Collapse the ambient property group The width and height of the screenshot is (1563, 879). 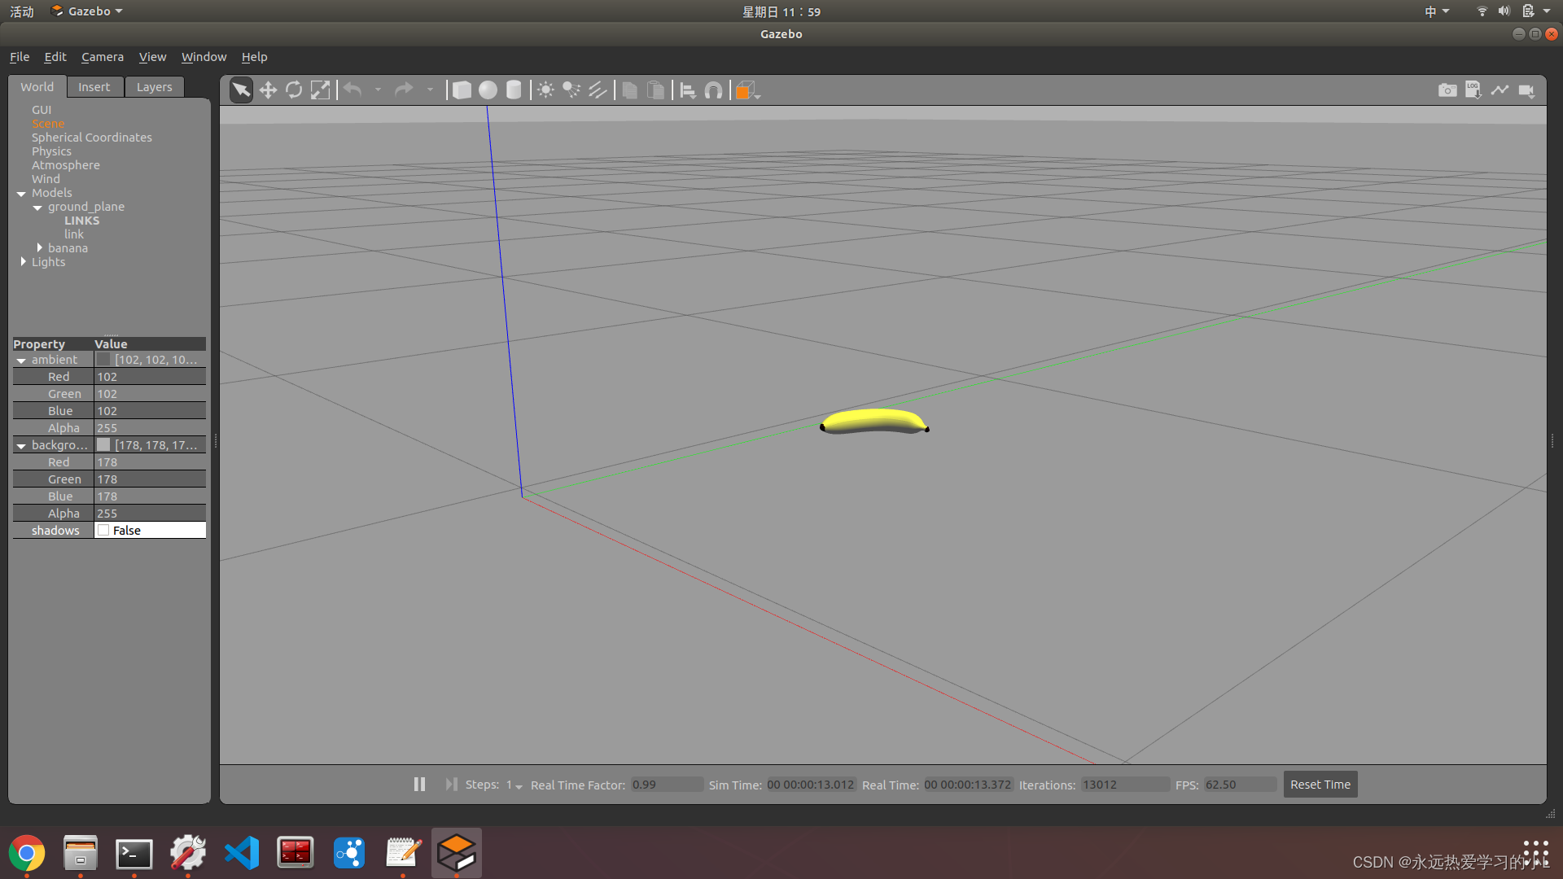click(x=21, y=361)
